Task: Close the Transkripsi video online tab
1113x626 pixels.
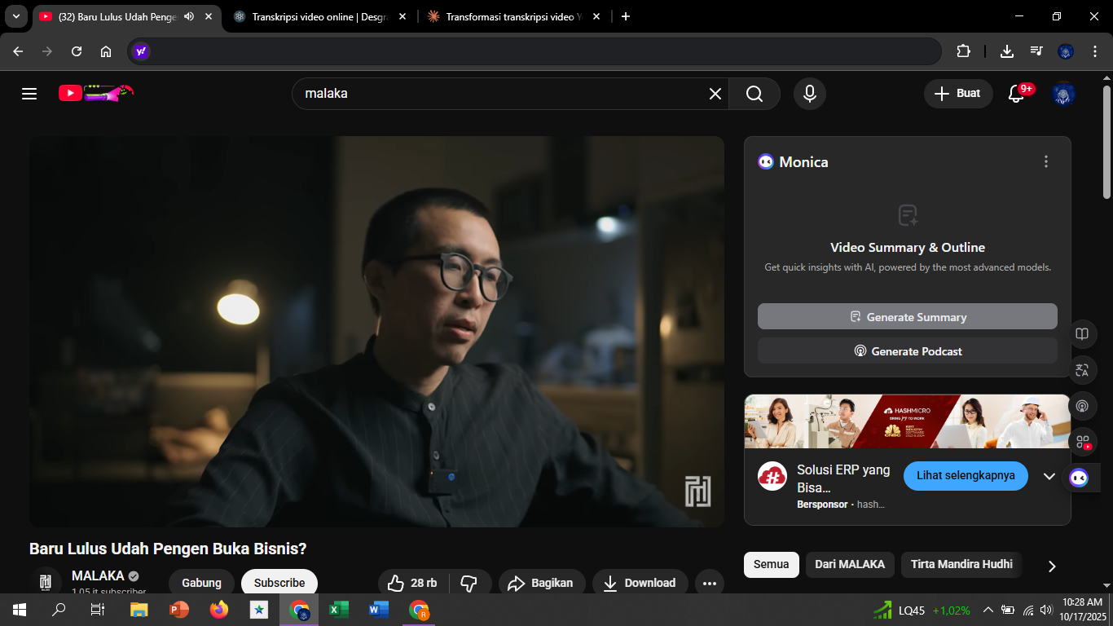Action: pos(402,16)
